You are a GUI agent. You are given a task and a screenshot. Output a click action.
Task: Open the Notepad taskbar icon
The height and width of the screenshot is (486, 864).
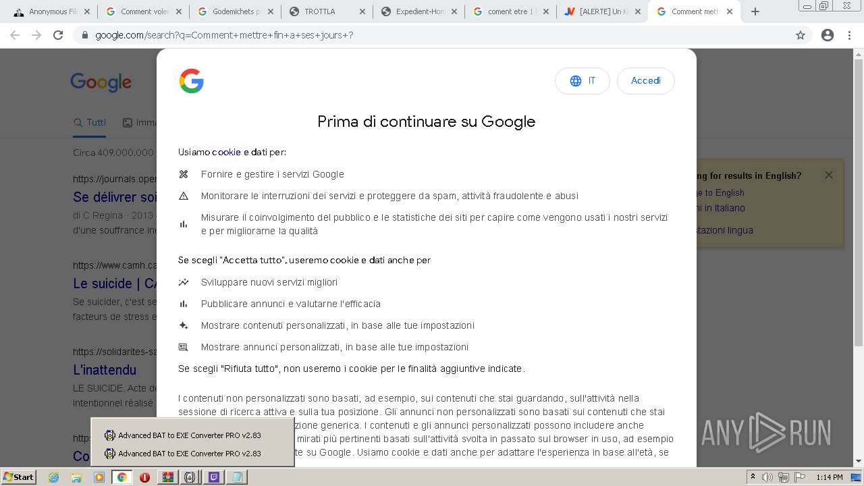(236, 477)
